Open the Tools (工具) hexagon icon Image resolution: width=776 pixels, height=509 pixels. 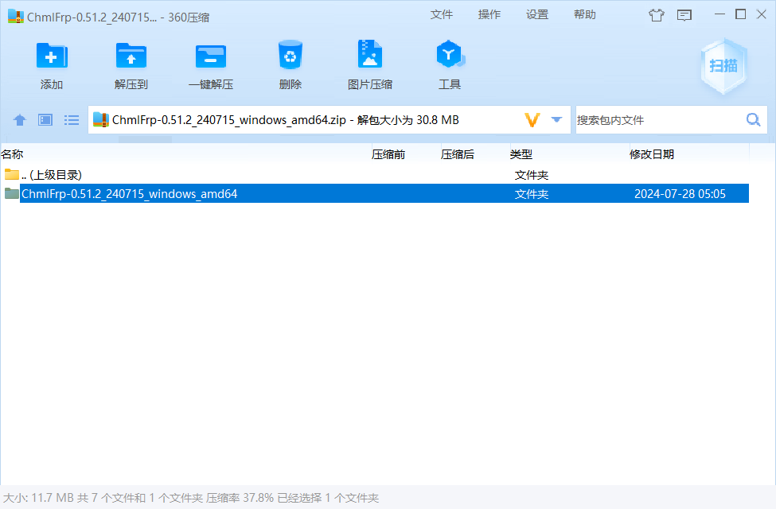(449, 56)
